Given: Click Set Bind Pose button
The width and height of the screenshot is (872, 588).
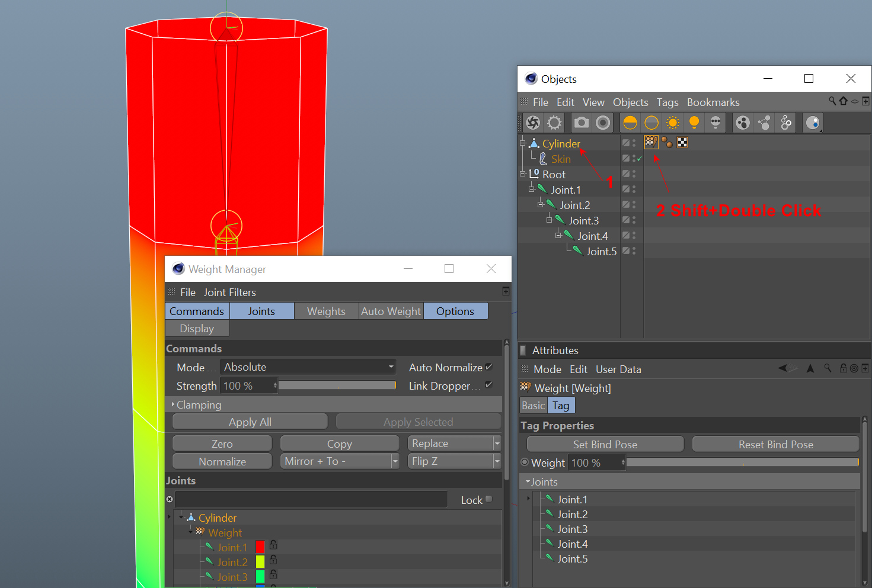Looking at the screenshot, I should [x=605, y=444].
